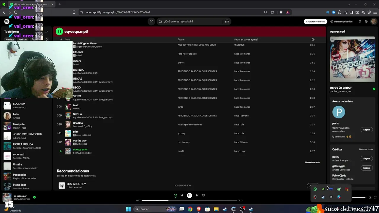Click the Explorar Premium button
The image size is (379, 213).
point(315,21)
